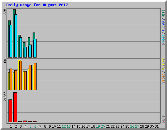Click day 13 weekend label
The height and width of the screenshot is (130, 167).
click(68, 126)
